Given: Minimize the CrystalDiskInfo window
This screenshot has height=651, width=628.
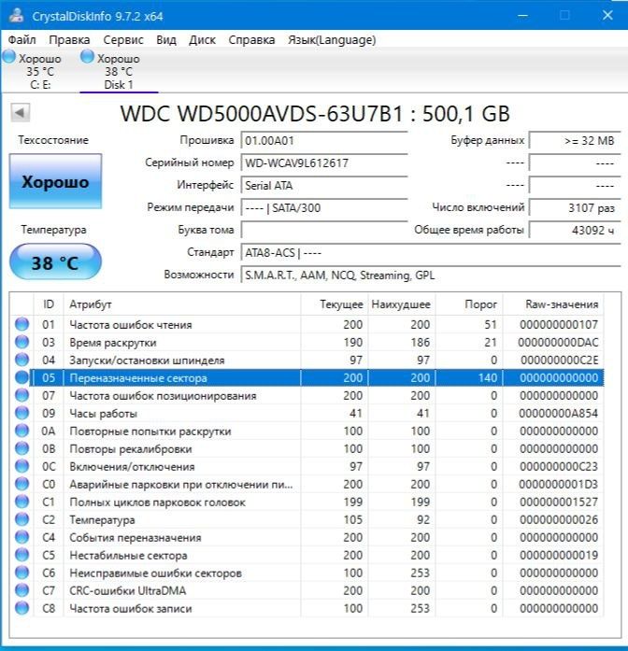Looking at the screenshot, I should click(x=523, y=16).
